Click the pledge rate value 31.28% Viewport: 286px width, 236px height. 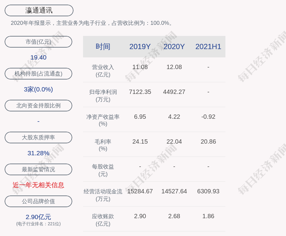click(38, 153)
